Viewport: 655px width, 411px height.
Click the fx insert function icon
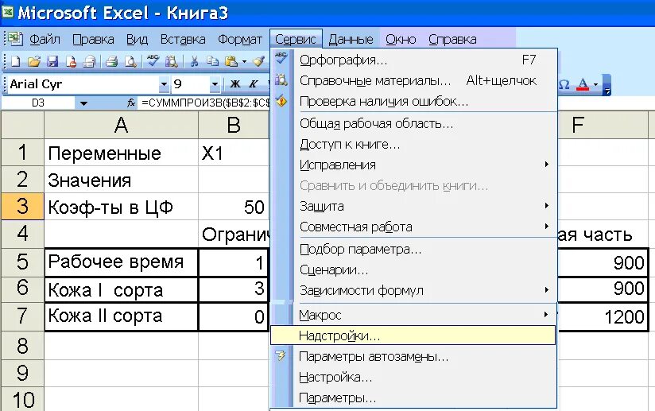click(131, 103)
